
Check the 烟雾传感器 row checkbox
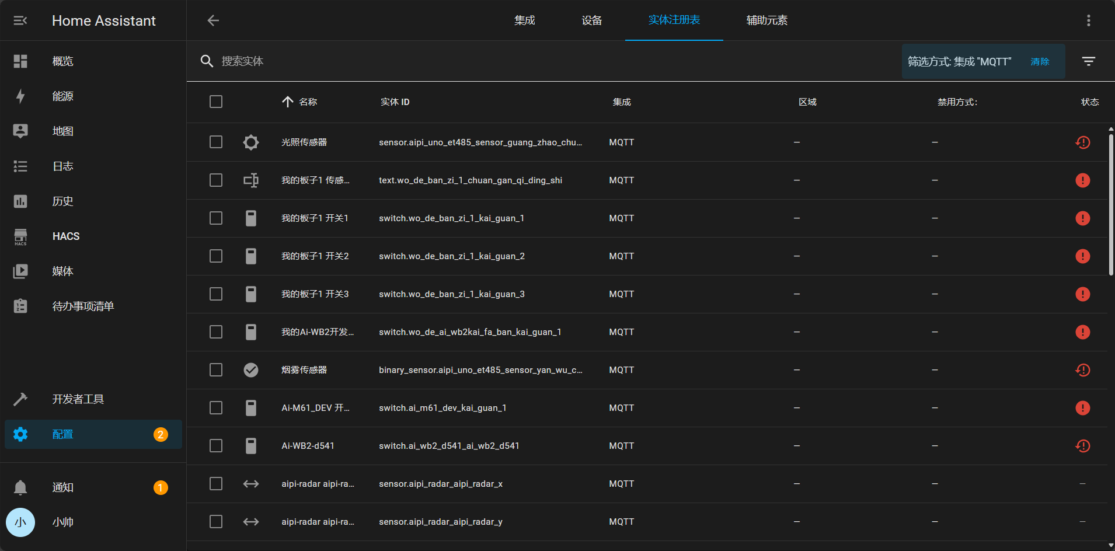coord(216,370)
